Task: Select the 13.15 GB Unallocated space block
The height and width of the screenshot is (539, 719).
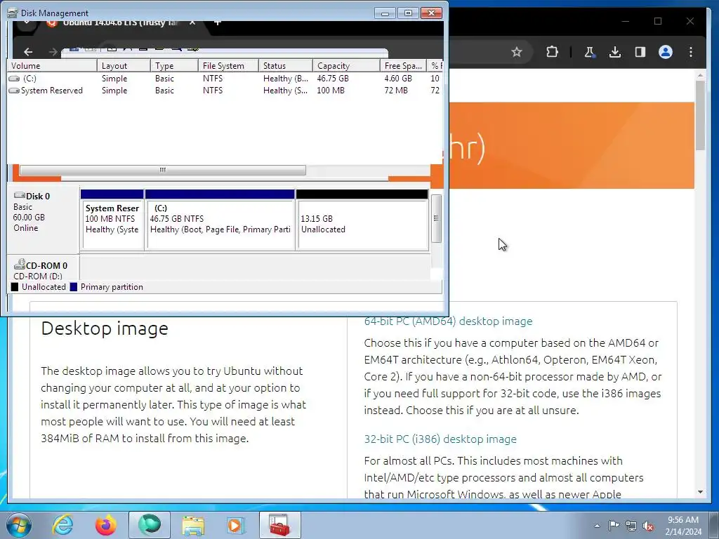Action: 362,220
